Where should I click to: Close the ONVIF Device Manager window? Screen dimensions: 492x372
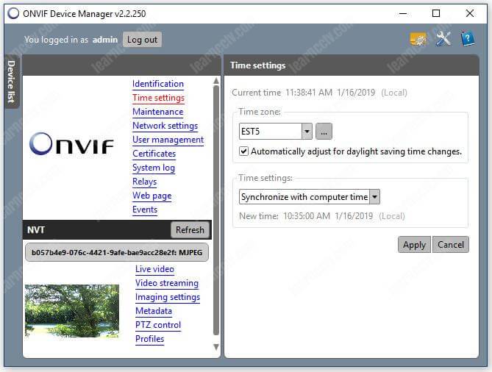[469, 13]
